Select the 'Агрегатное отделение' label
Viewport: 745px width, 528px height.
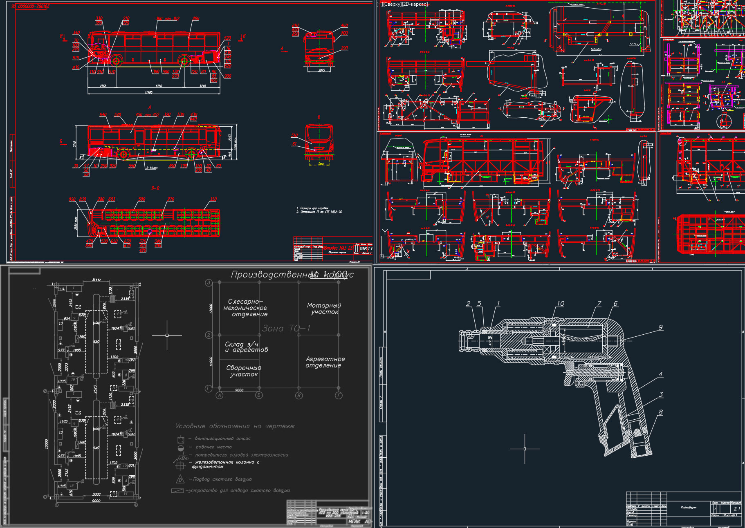click(325, 362)
